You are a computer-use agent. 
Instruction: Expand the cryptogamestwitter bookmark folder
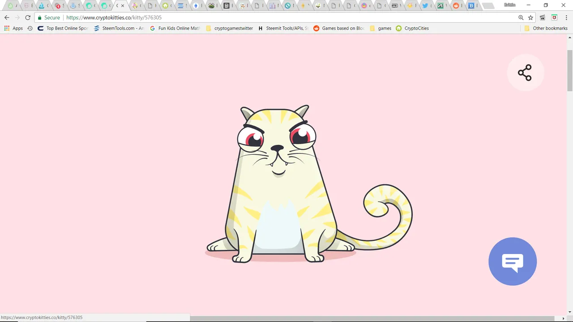(229, 28)
